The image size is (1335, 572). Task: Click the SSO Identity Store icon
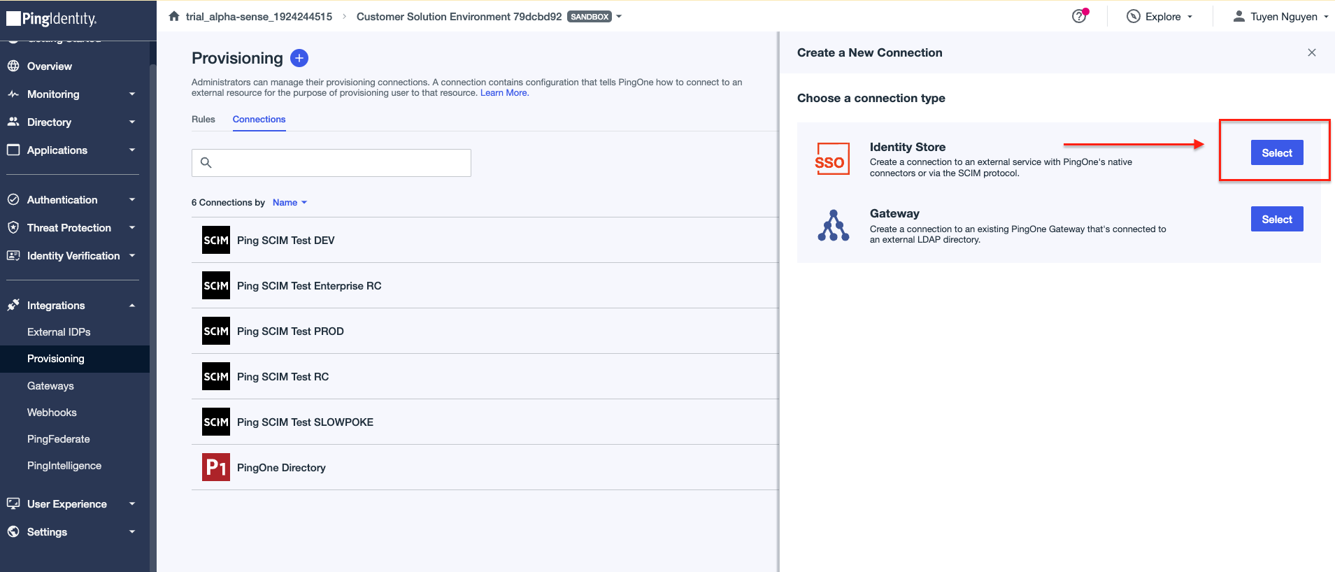pyautogui.click(x=832, y=159)
